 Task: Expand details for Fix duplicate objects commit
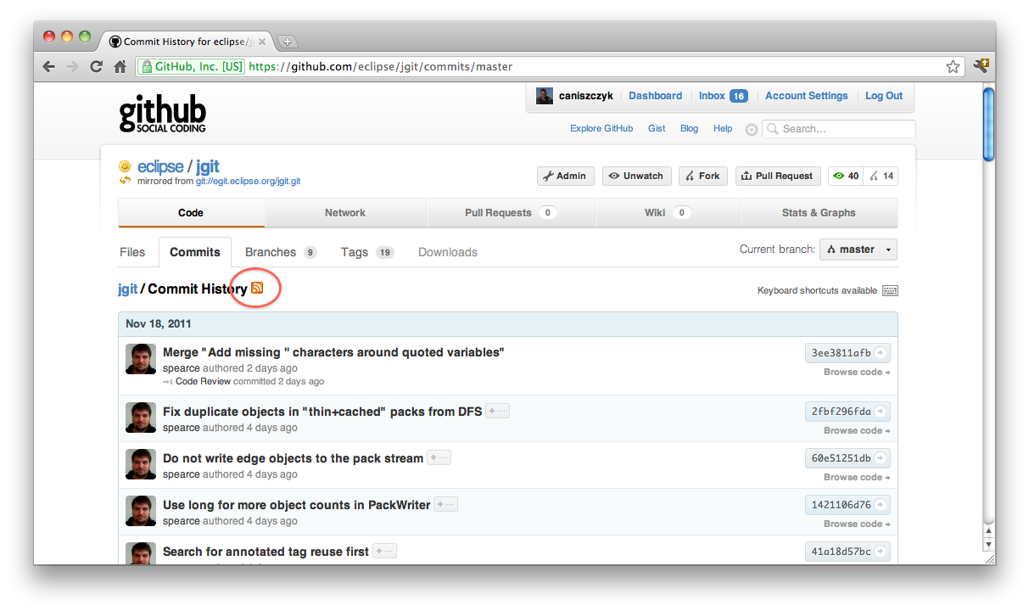[x=498, y=411]
